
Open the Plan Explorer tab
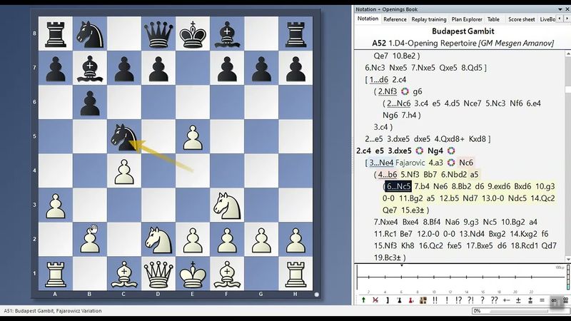coord(466,19)
